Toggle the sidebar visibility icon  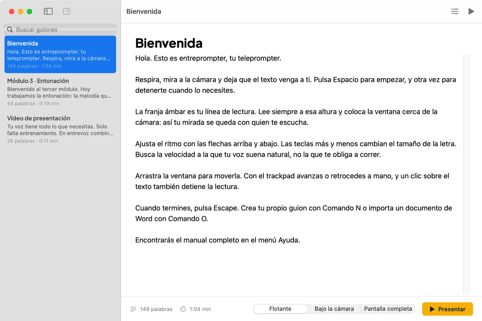coord(48,11)
